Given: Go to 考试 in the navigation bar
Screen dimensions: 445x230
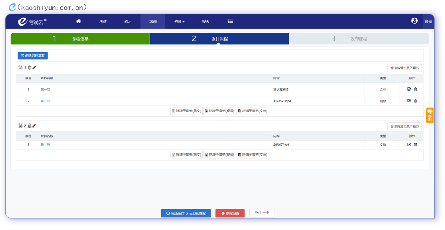Looking at the screenshot, I should pos(103,22).
